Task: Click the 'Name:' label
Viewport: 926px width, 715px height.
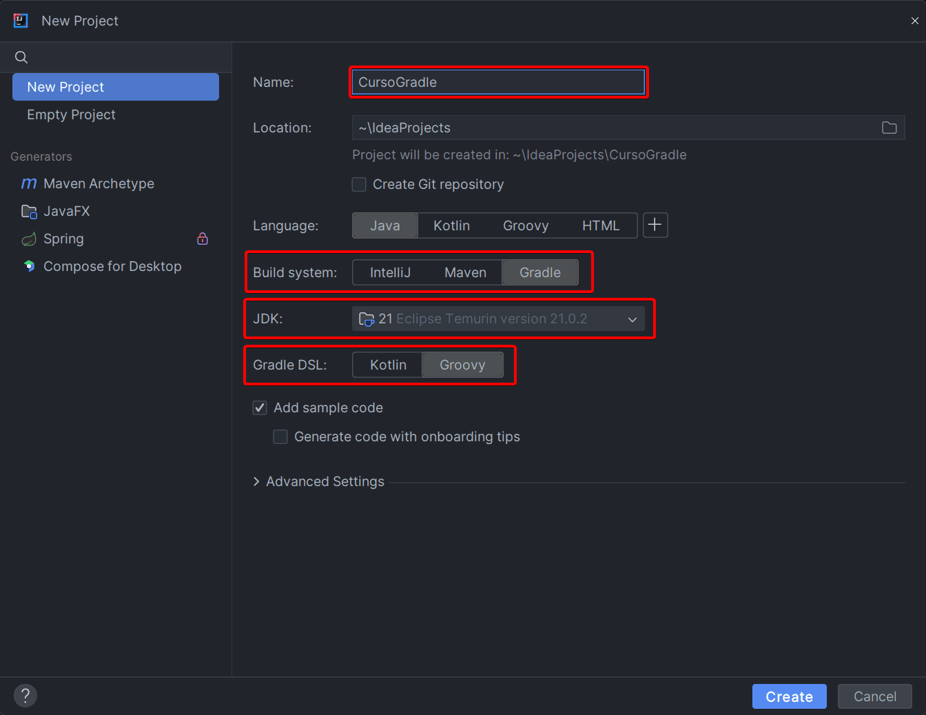Action: (274, 82)
